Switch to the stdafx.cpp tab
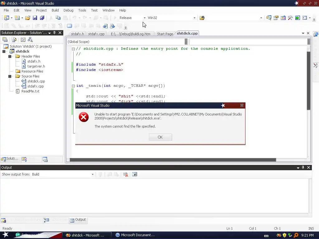The image size is (319, 239). point(97,34)
